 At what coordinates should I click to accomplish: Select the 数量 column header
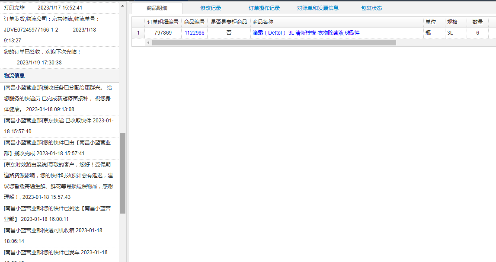point(478,22)
